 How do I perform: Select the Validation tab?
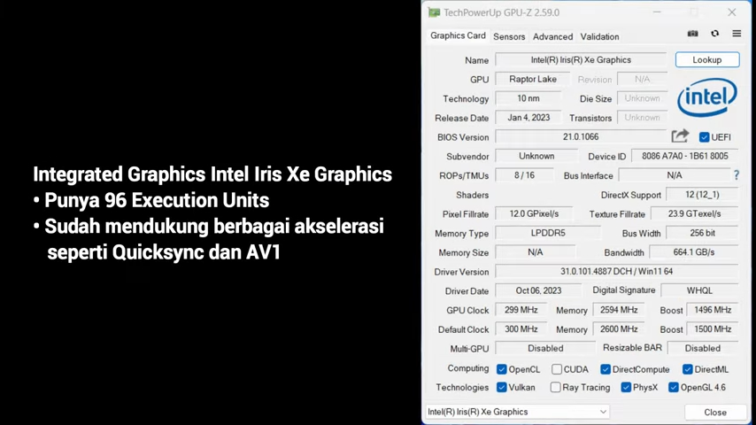599,36
